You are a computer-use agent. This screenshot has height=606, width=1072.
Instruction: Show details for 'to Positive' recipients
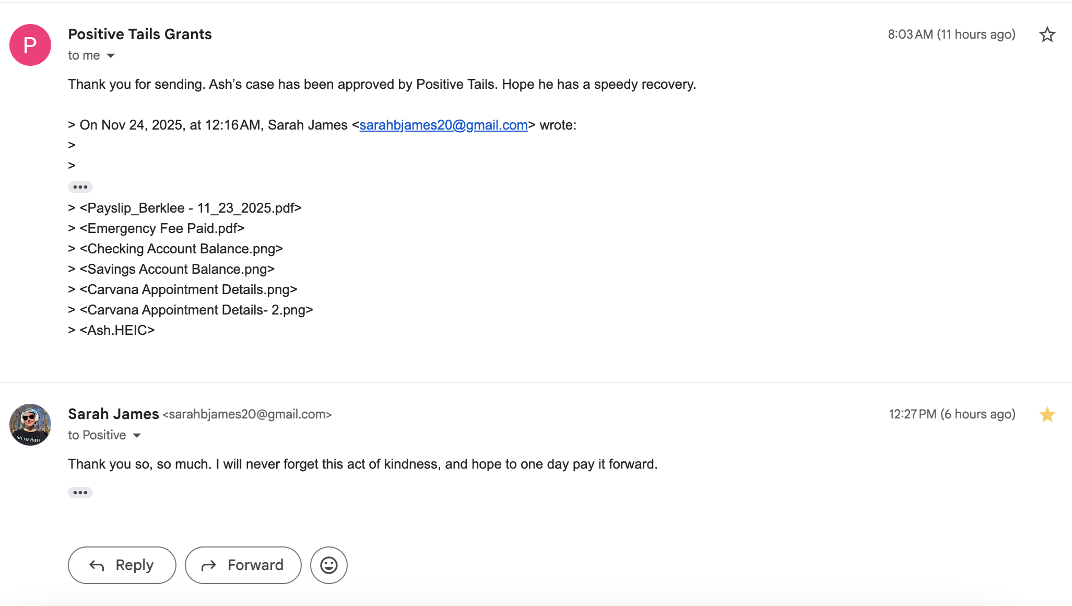click(x=137, y=435)
